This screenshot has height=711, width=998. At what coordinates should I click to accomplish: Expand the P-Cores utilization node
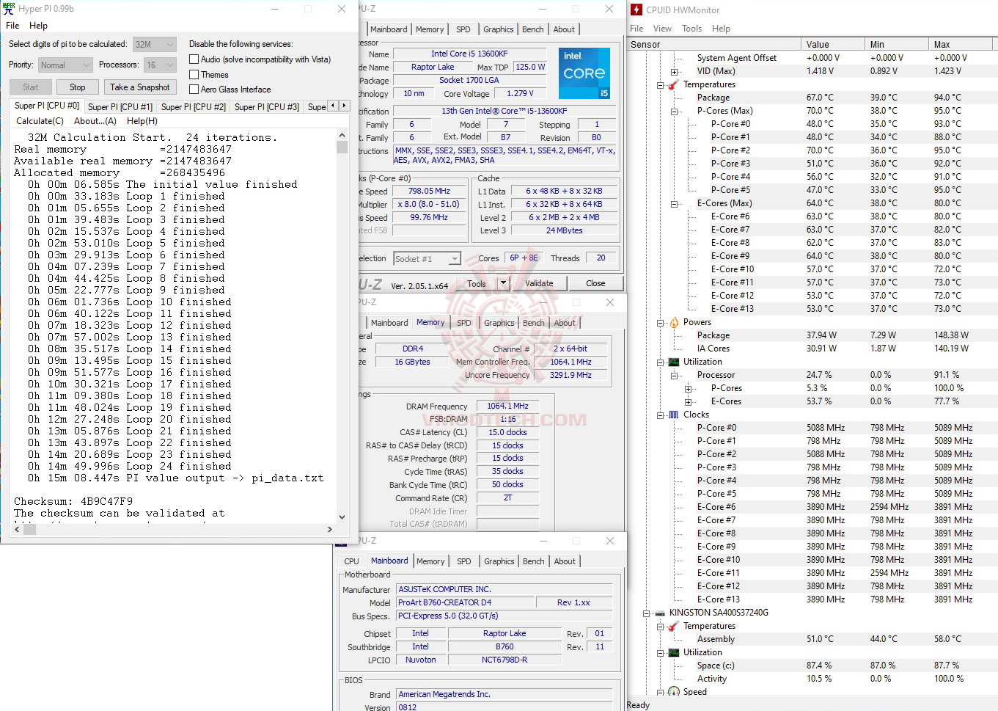(x=688, y=389)
